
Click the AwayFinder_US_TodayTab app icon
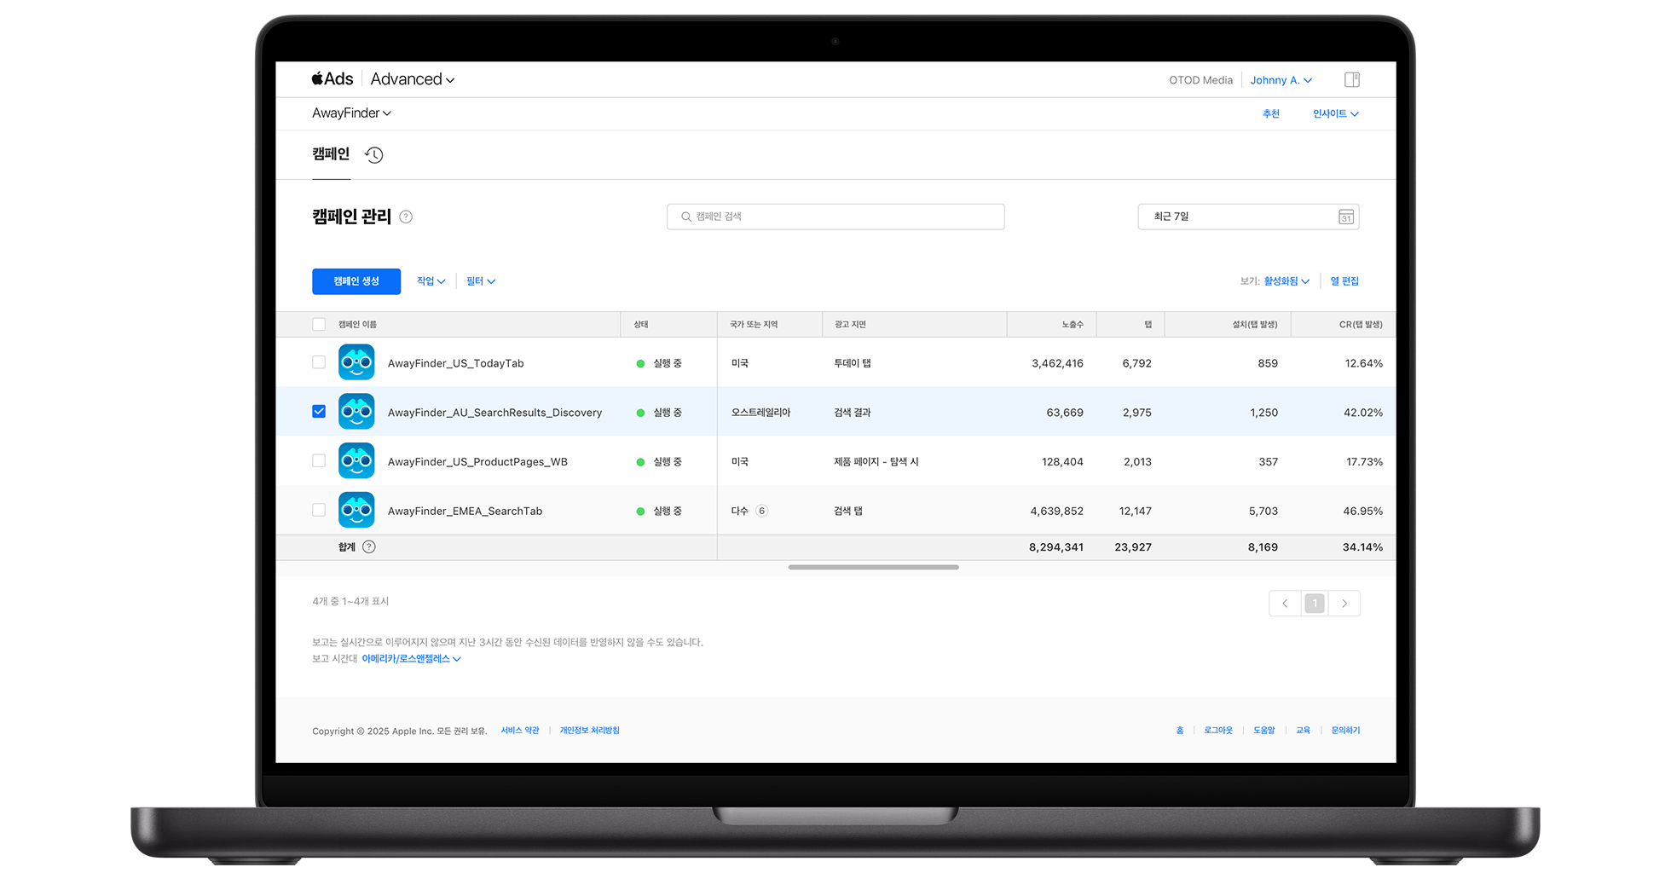click(x=356, y=362)
